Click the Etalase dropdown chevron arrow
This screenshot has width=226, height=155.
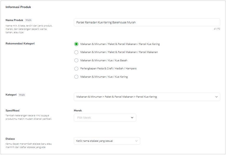click(136, 141)
